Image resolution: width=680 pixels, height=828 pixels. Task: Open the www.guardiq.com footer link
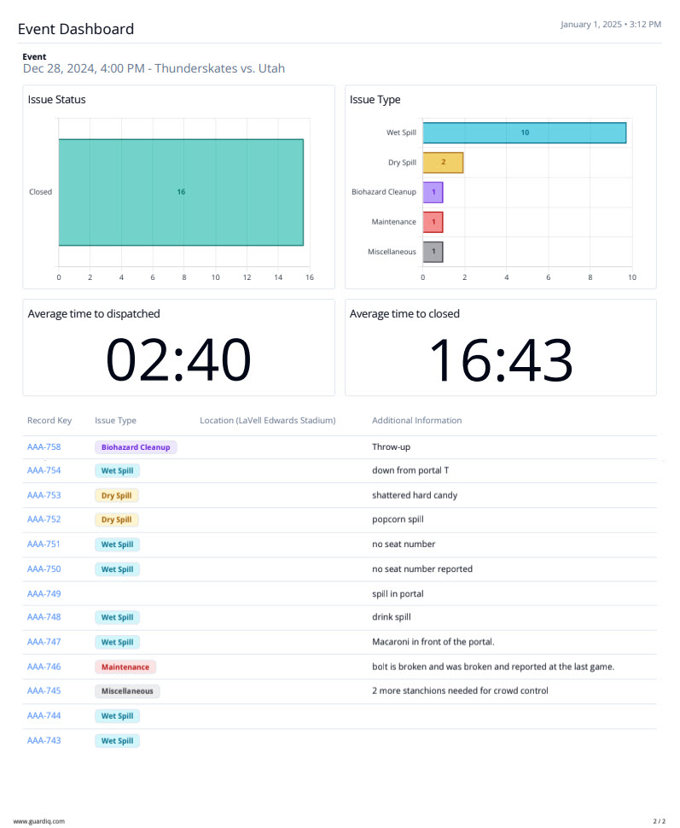click(x=39, y=821)
